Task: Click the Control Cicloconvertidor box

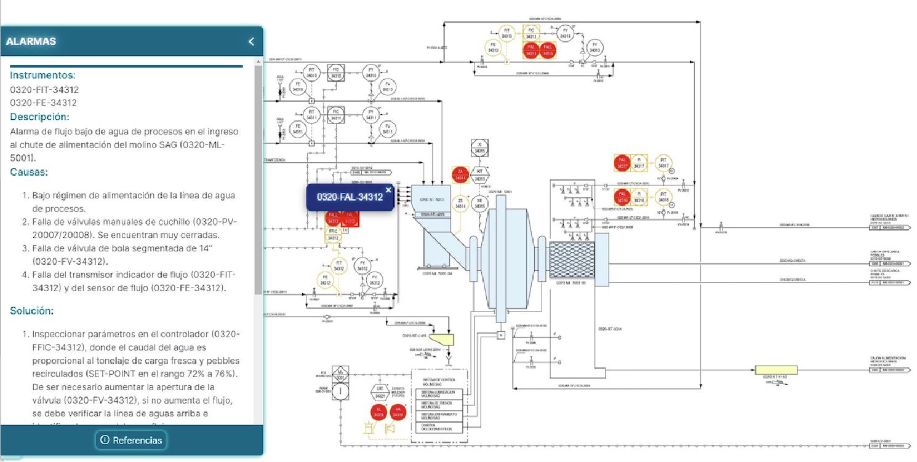Action: (x=440, y=427)
